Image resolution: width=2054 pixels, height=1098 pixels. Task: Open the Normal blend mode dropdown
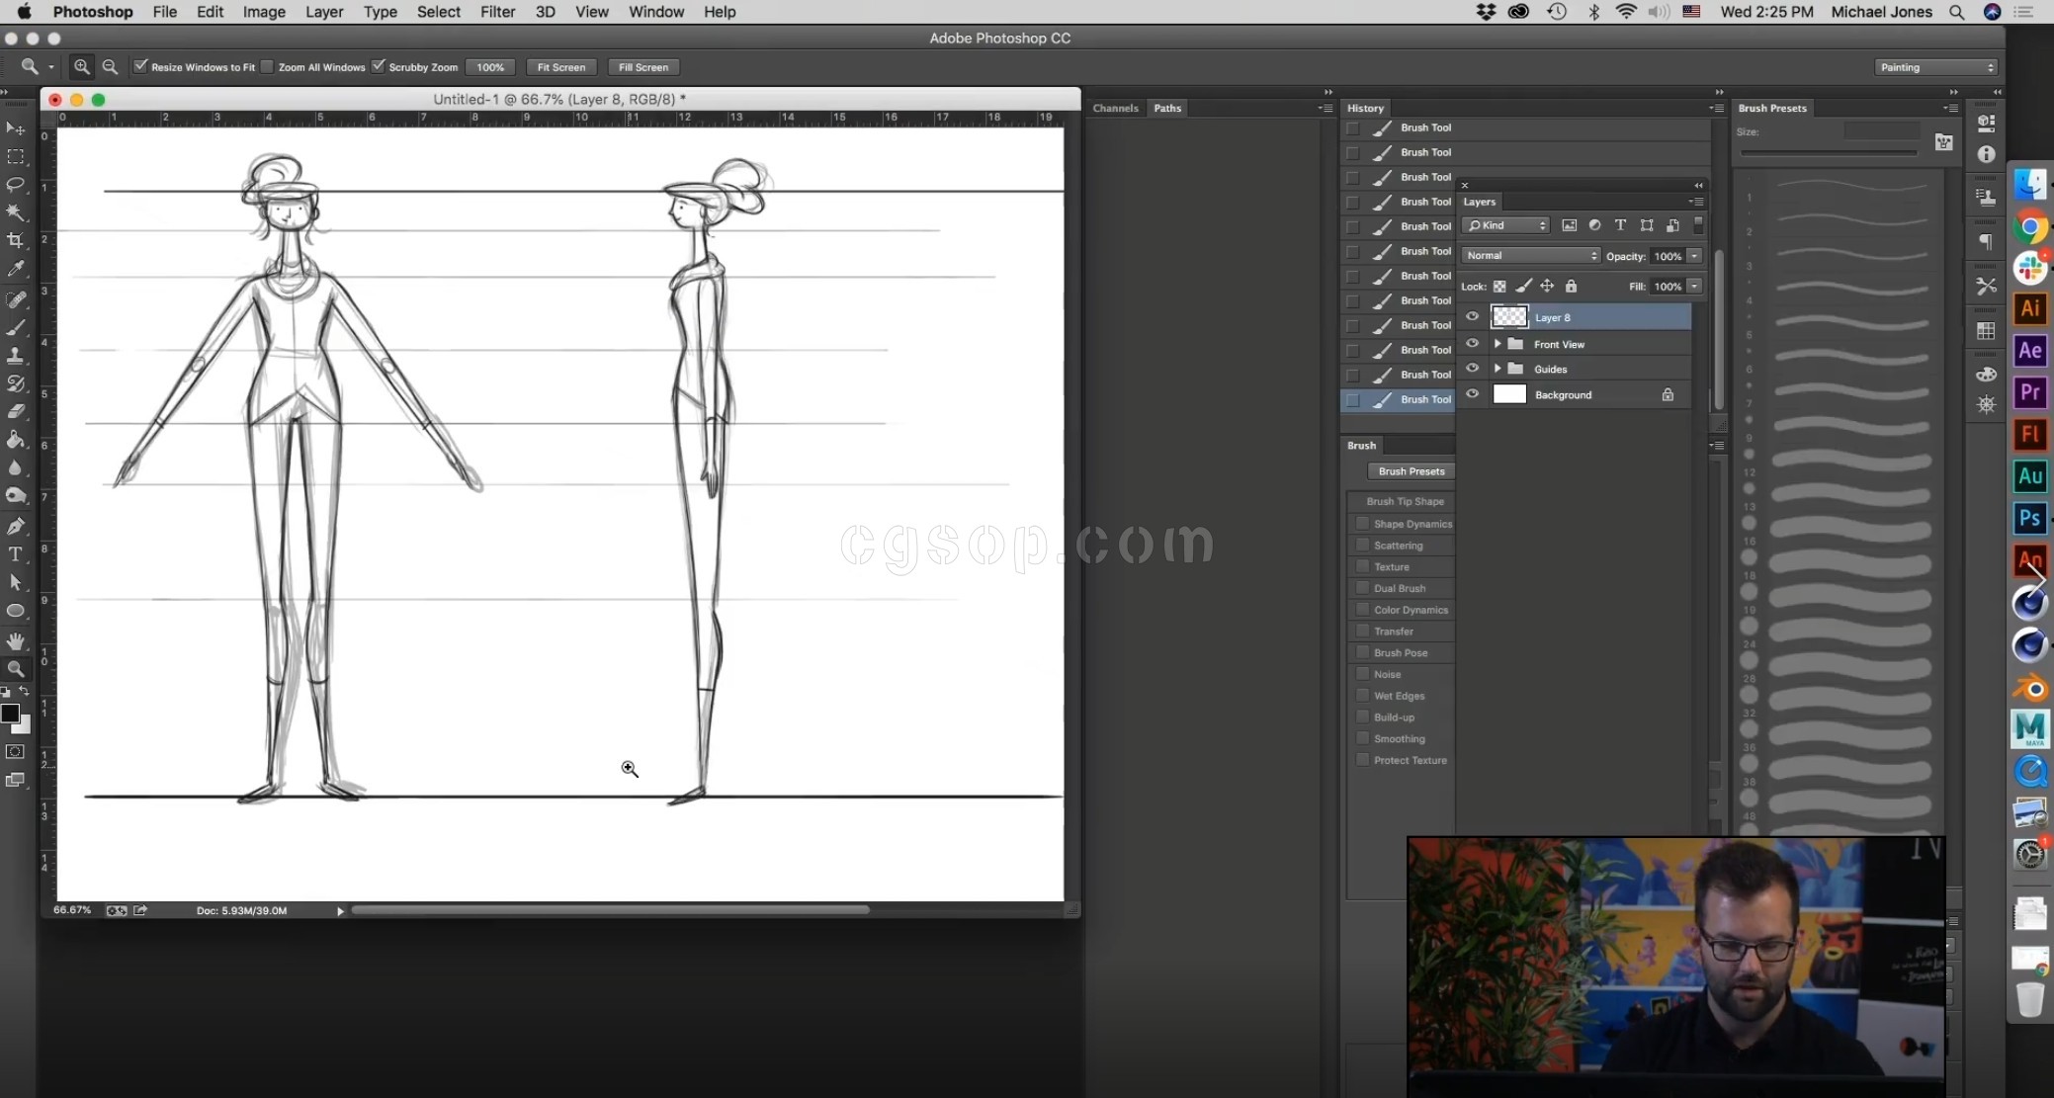tap(1530, 256)
